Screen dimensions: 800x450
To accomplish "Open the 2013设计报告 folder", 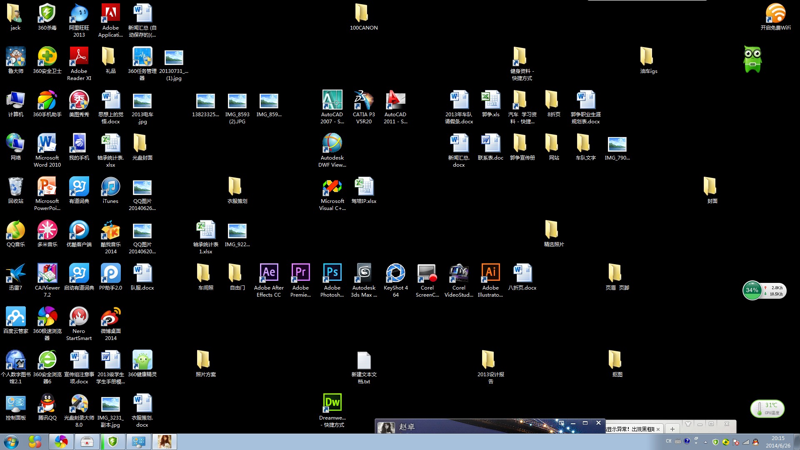I will pos(490,367).
